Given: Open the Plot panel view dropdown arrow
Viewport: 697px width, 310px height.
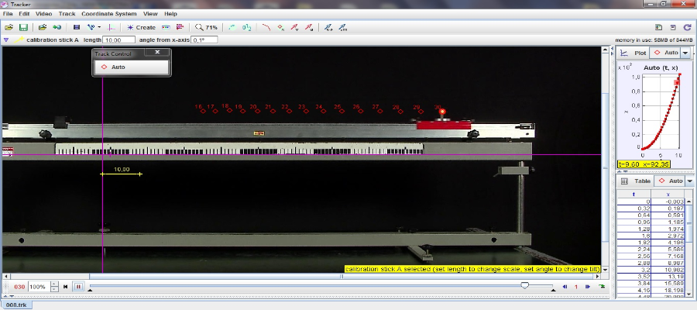Looking at the screenshot, I should pyautogui.click(x=686, y=53).
